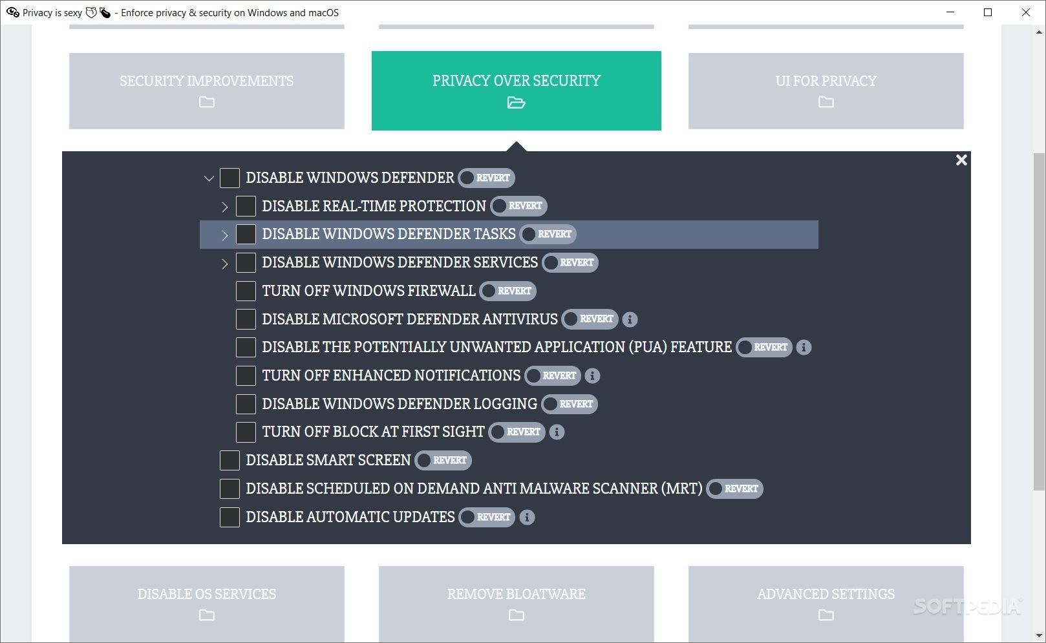Click folder icon on Security Improvements card
Viewport: 1046px width, 643px height.
tap(207, 102)
